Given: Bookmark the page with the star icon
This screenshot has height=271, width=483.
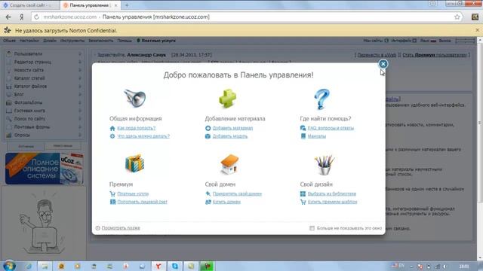Looking at the screenshot, I should (x=457, y=17).
